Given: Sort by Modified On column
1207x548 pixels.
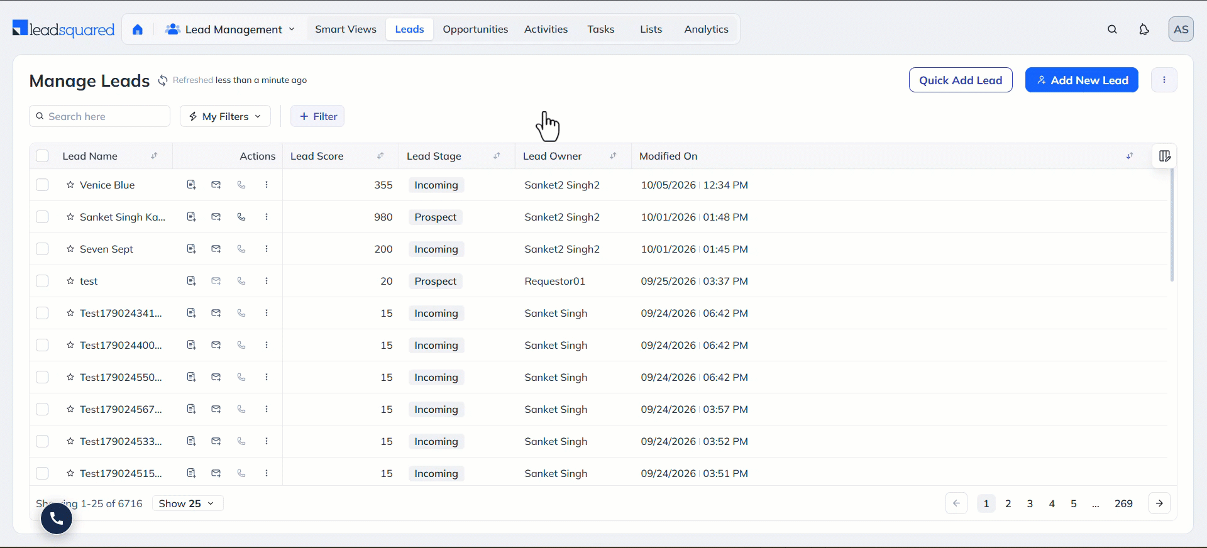Looking at the screenshot, I should click(1130, 156).
